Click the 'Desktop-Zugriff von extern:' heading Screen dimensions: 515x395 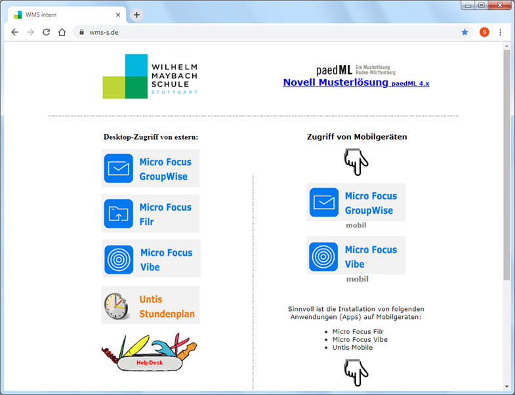[x=151, y=137]
